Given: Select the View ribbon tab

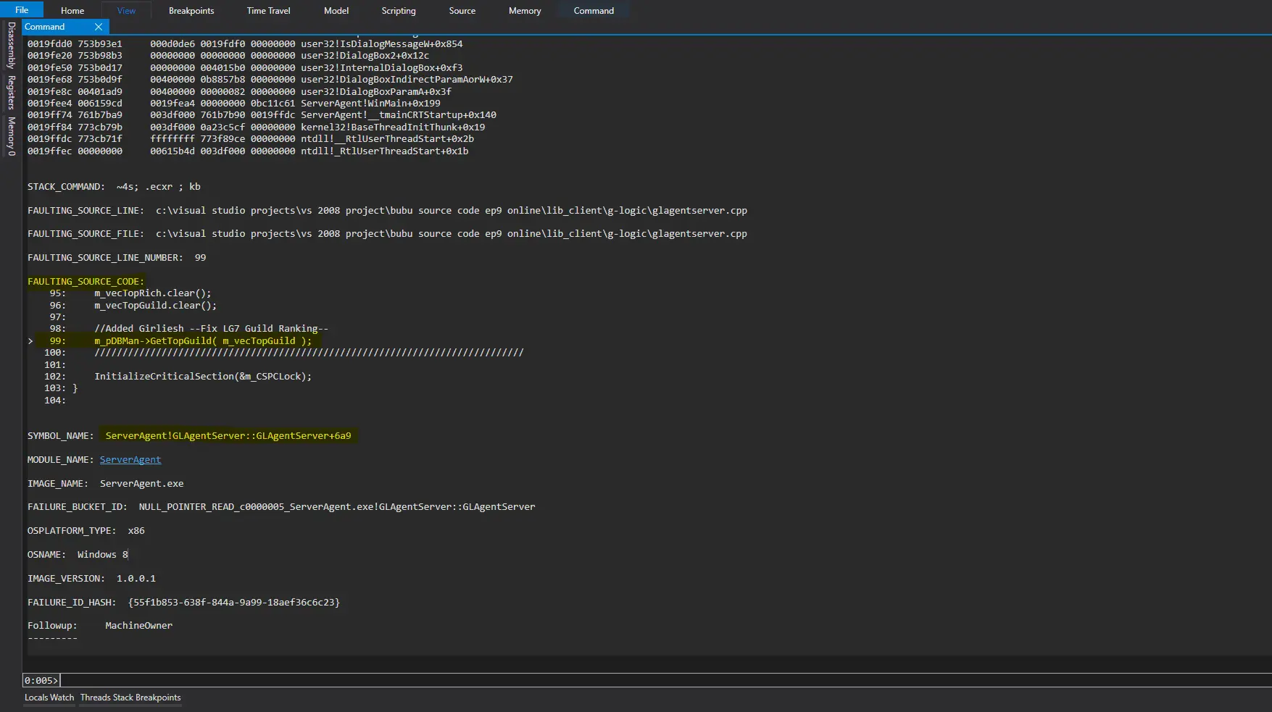Looking at the screenshot, I should pyautogui.click(x=126, y=10).
